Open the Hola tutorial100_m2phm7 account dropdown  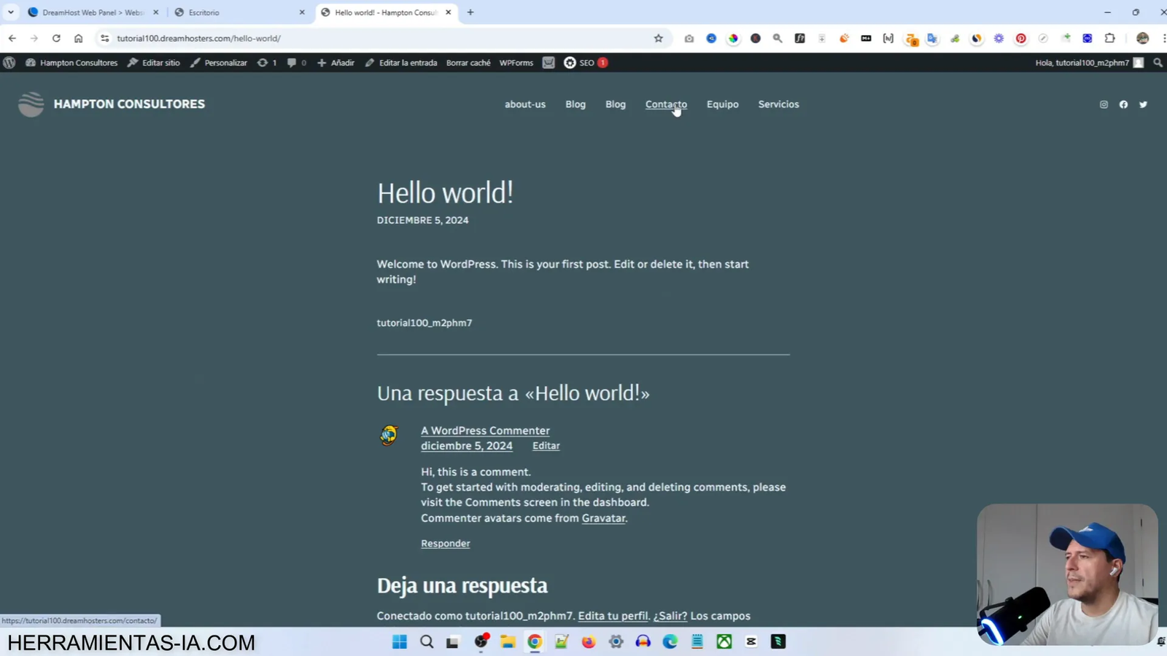click(x=1084, y=63)
